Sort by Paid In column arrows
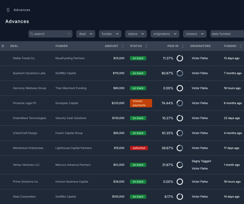 pos(183,46)
